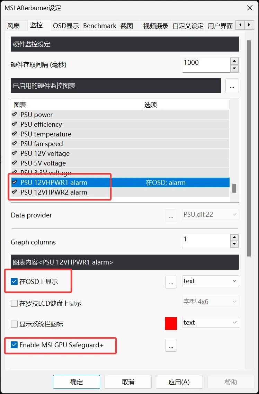This screenshot has height=394, width=259.
Task: Toggle the PSU temperature graph checkmark
Action: [15, 134]
